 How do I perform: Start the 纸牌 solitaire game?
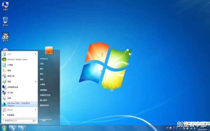pos(19,98)
